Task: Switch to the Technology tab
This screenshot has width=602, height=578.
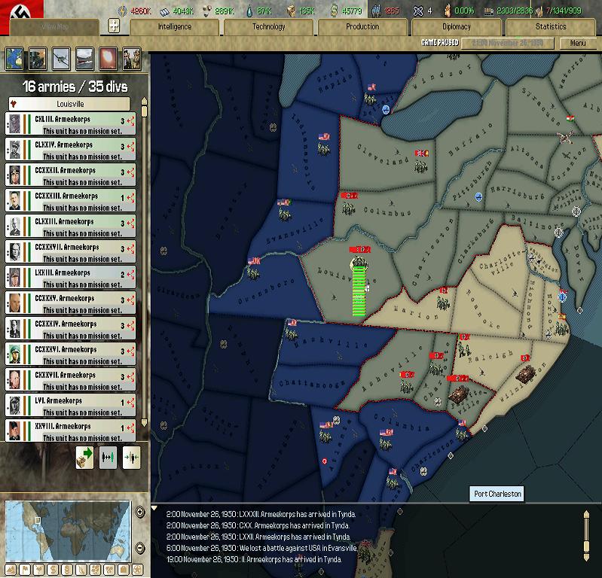Action: pyautogui.click(x=268, y=26)
